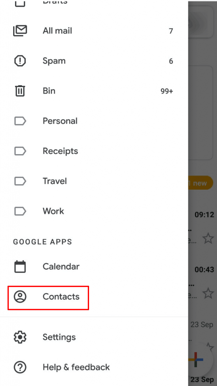The height and width of the screenshot is (386, 217).
Task: Open the Work label
Action: tap(94, 211)
